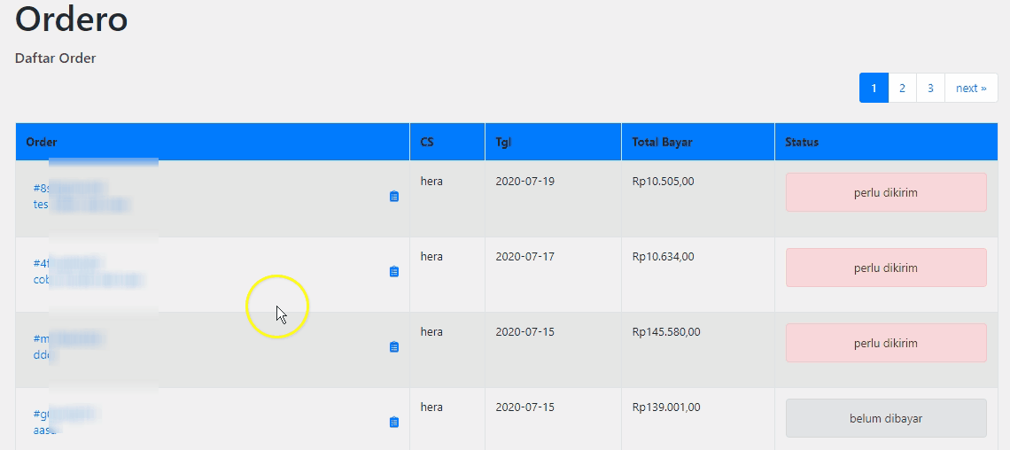Click the 'next »' pagination link
This screenshot has width=1010, height=450.
tap(971, 88)
